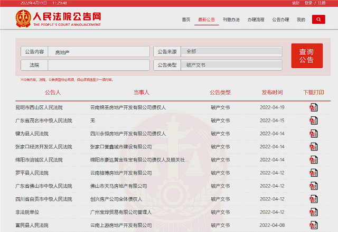Open the 公告来源 dropdown showing 全部
Image resolution: width=338 pixels, height=232 pixels.
231,52
